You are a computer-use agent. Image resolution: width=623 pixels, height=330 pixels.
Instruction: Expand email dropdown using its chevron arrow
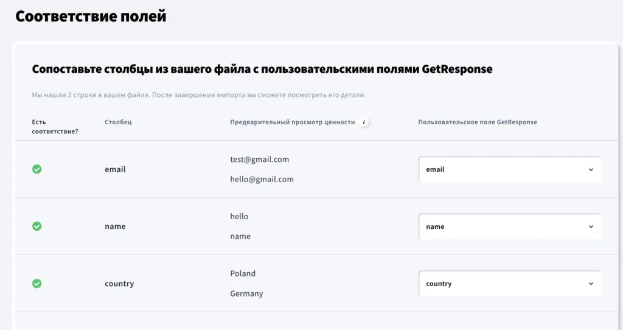(591, 170)
